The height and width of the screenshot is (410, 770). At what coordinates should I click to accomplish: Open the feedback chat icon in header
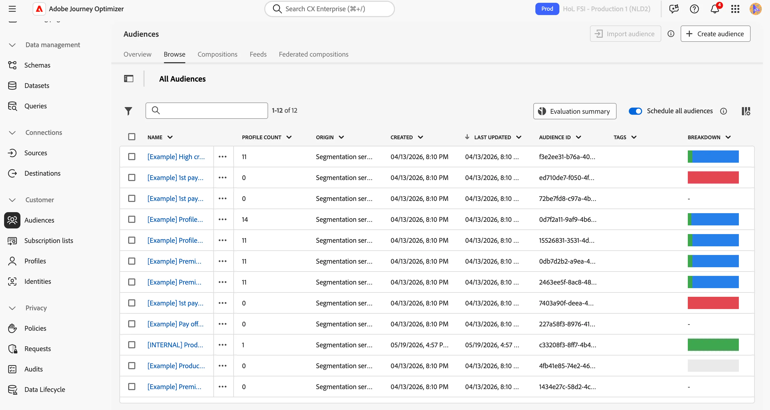tap(674, 9)
